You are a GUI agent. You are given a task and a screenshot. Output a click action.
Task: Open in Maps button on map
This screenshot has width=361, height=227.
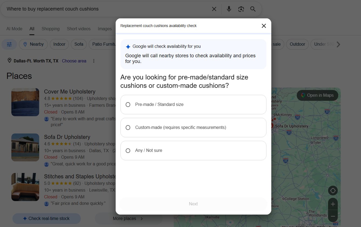(x=317, y=95)
